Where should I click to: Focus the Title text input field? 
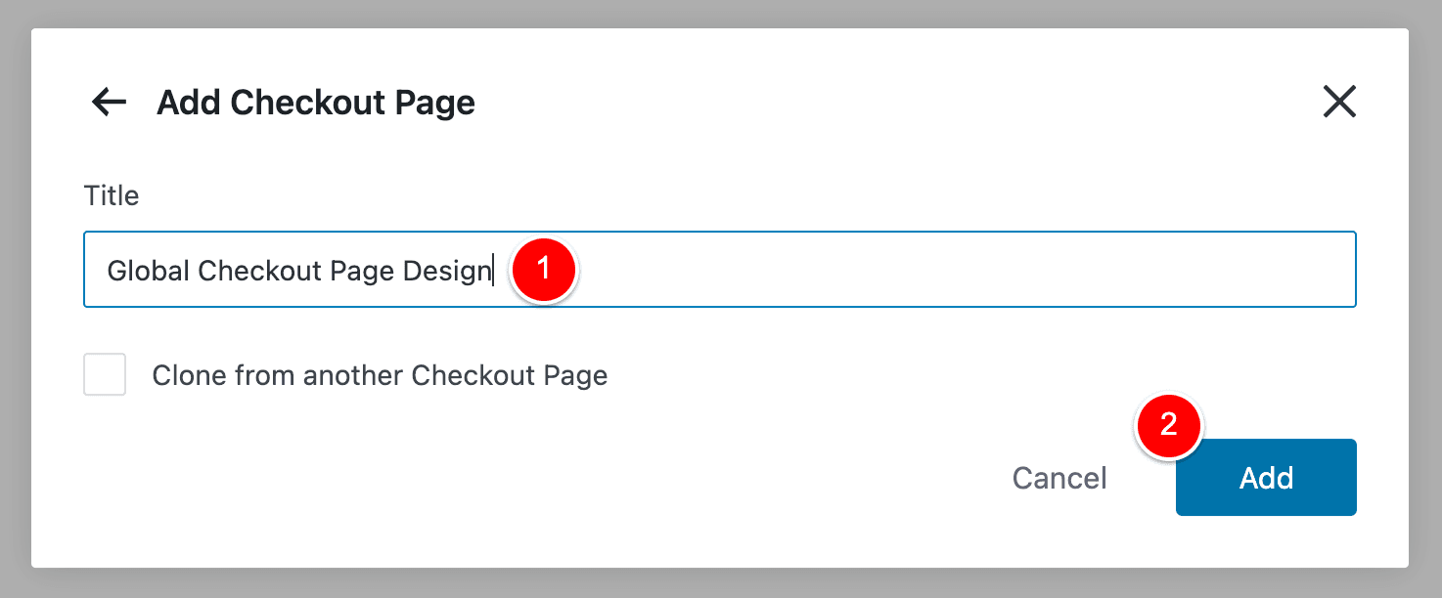(720, 270)
